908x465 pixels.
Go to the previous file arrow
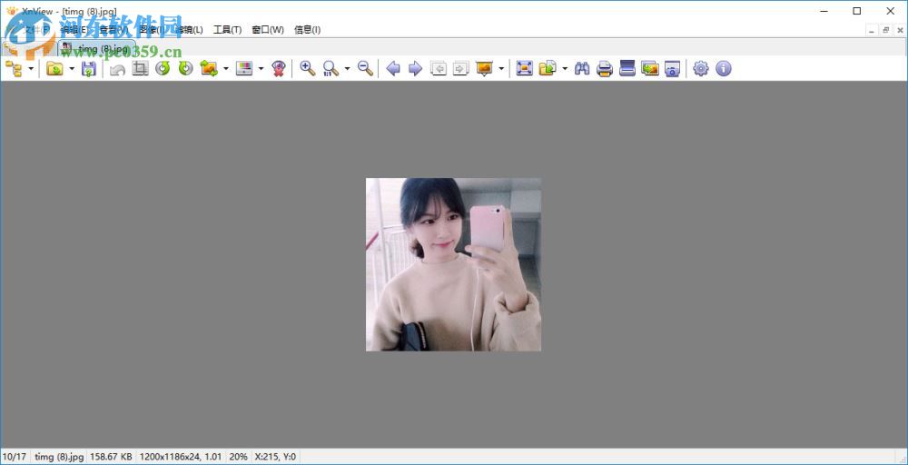(393, 69)
